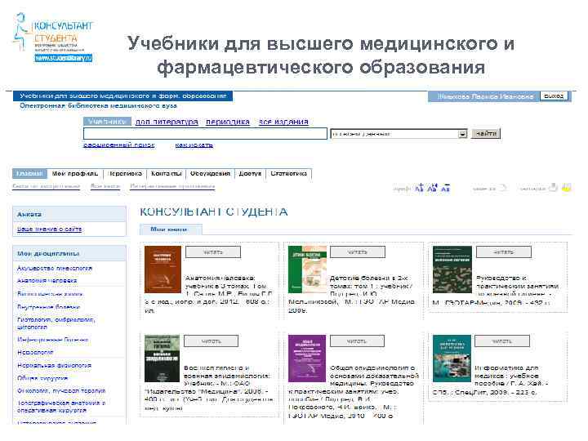Open the Все книги sublink

tap(105, 186)
